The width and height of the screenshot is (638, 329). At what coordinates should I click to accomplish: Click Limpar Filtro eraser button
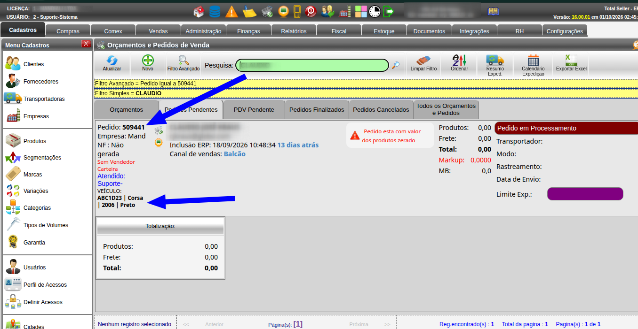click(423, 63)
